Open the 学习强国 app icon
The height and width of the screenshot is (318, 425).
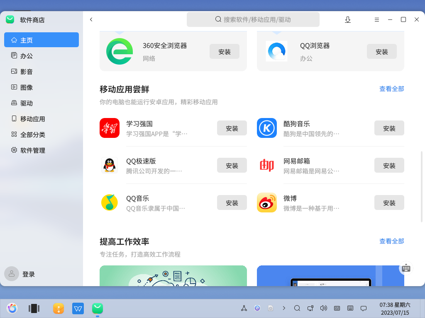click(x=110, y=128)
